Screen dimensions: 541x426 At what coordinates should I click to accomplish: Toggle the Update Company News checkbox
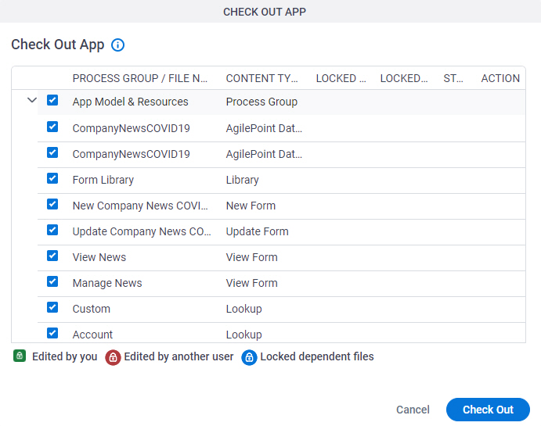[52, 230]
